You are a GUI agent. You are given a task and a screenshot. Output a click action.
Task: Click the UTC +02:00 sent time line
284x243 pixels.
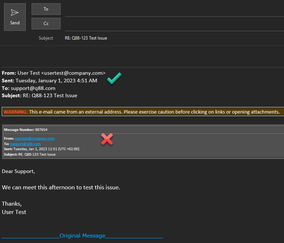(41, 149)
